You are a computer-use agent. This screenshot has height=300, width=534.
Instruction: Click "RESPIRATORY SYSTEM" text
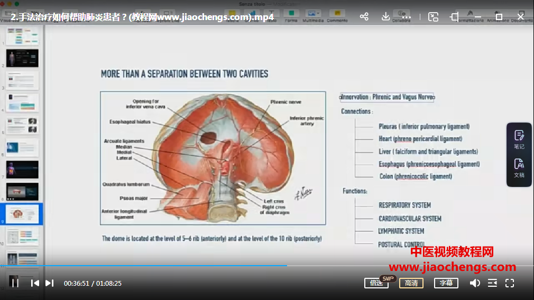tap(404, 205)
